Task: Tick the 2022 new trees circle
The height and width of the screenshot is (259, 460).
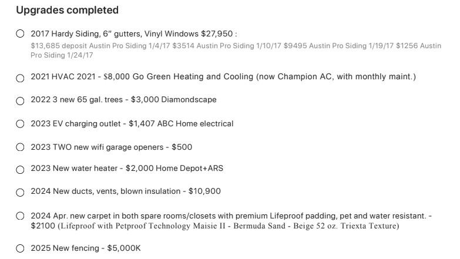Action: (x=21, y=100)
